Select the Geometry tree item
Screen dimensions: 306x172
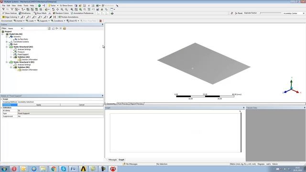pyautogui.click(x=17, y=37)
